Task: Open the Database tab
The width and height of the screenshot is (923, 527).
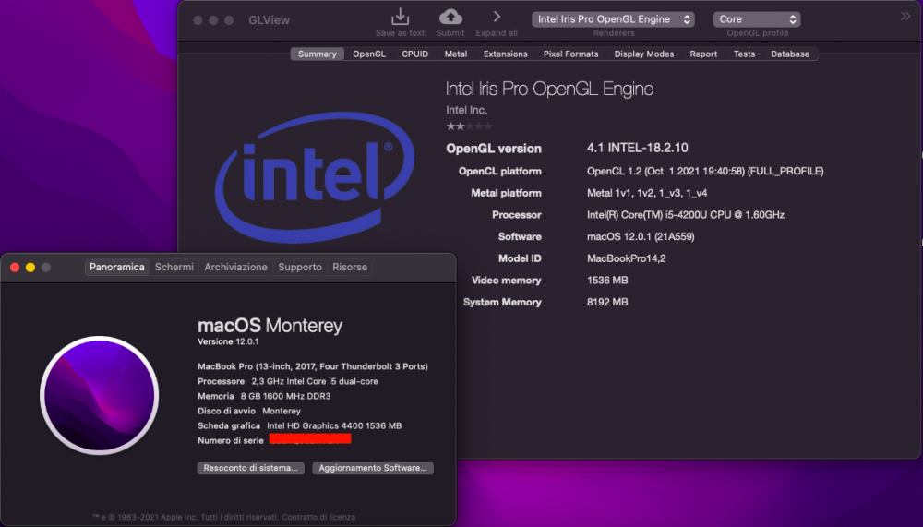Action: (790, 54)
